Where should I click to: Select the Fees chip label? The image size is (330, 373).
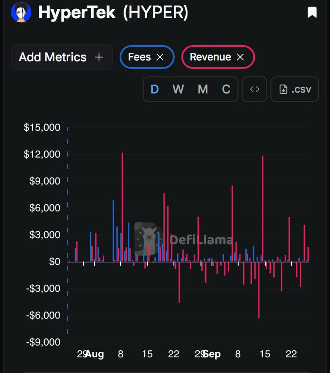(140, 57)
